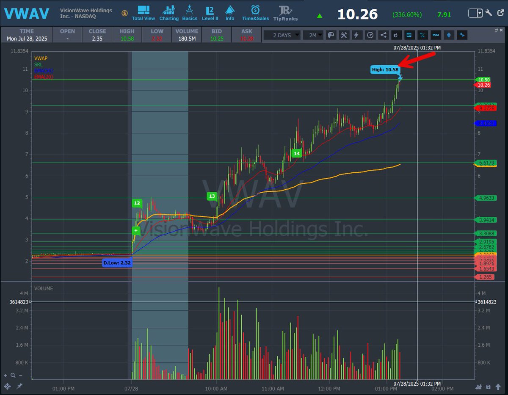Click the 3.9414 support level tag
The image size is (508, 395).
486,220
